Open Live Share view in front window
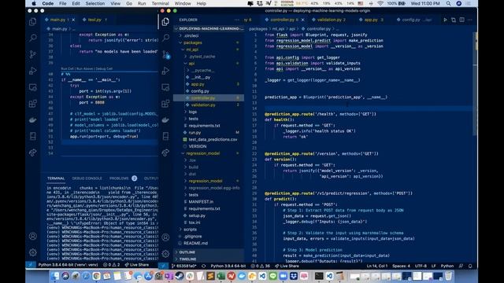Viewport: 504px width, 283px height. (x=165, y=153)
